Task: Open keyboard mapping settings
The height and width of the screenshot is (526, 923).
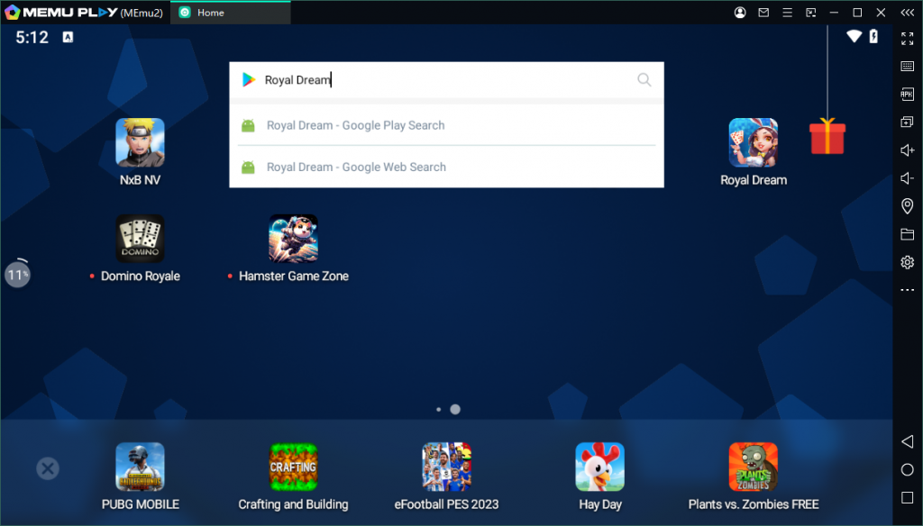Action: pos(908,66)
